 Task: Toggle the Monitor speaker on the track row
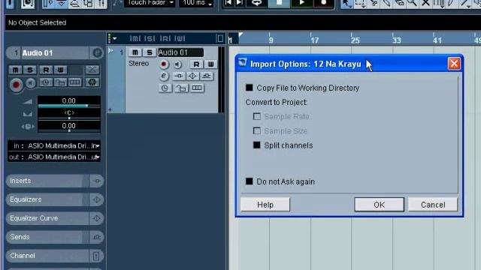point(177,64)
